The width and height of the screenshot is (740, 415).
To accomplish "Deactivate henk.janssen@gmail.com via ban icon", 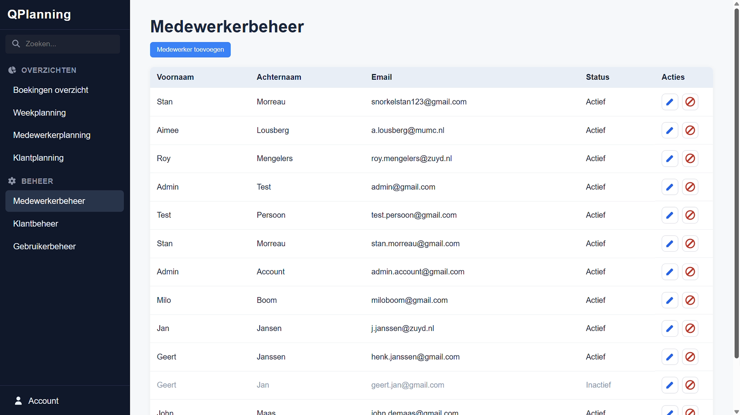I will click(690, 357).
